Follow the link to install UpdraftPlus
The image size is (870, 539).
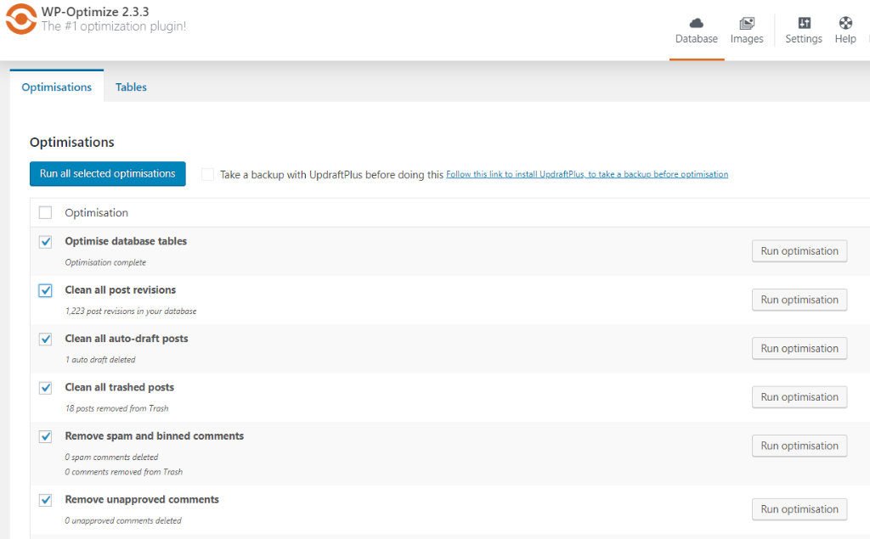[587, 174]
